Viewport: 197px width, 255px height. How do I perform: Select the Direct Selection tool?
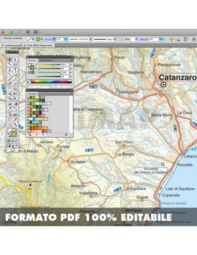[x=15, y=60]
